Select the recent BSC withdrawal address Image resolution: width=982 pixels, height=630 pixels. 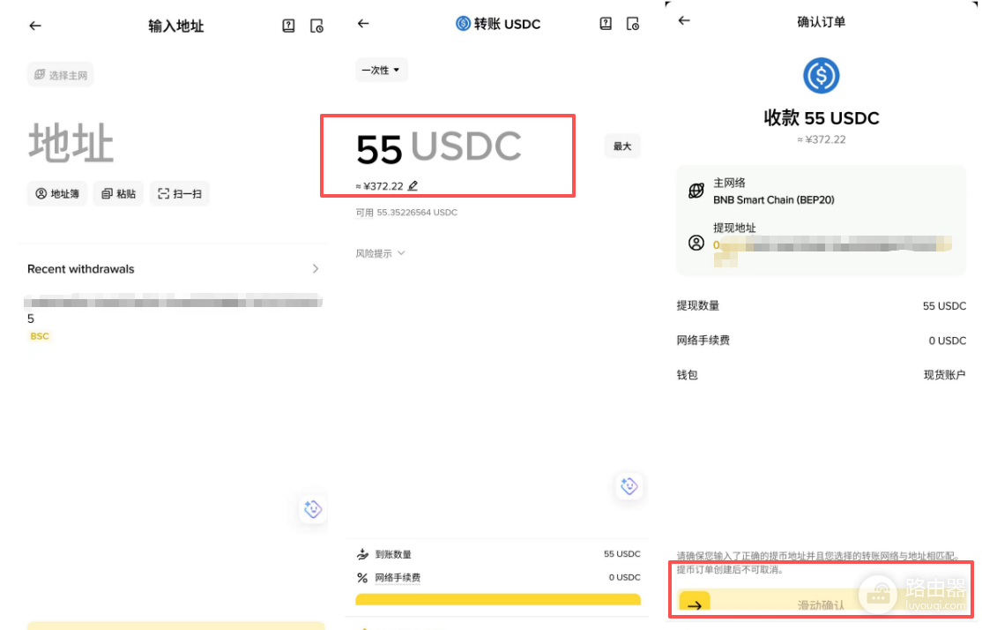(173, 317)
